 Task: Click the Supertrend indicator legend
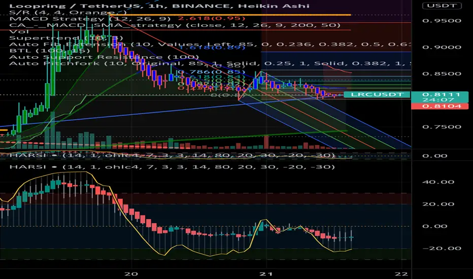click(66, 38)
